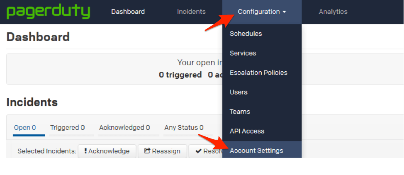The width and height of the screenshot is (404, 175).
Task: Show the Acknowledged incidents tab
Action: point(124,128)
